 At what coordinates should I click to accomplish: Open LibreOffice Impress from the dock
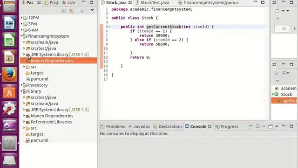pyautogui.click(x=9, y=57)
